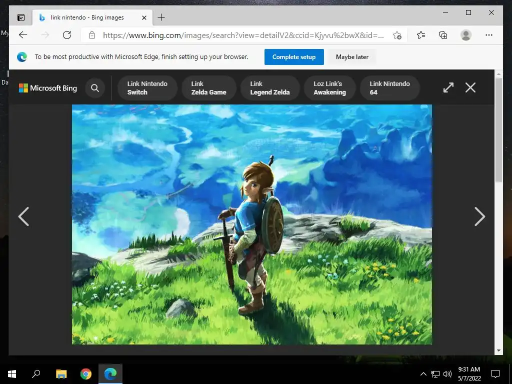Viewport: 512px width, 384px height.
Task: Open Edge Settings and more menu
Action: [489, 35]
